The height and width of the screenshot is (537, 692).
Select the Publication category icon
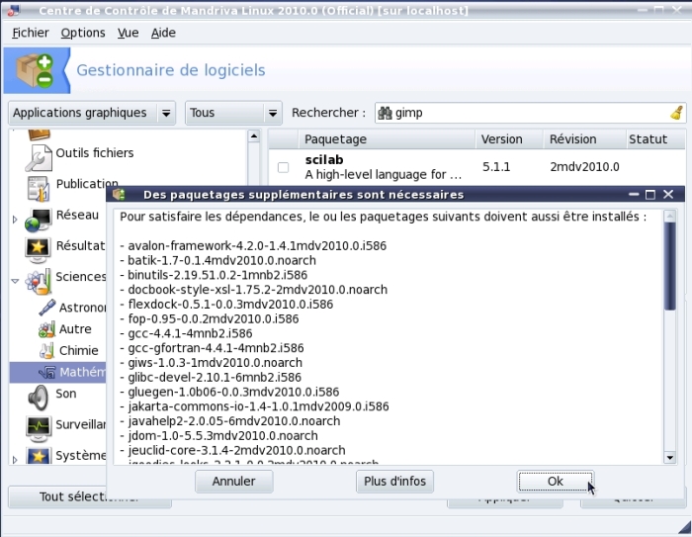tap(39, 185)
